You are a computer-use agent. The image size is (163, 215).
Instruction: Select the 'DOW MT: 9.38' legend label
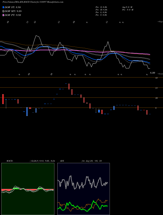(x=13, y=11)
